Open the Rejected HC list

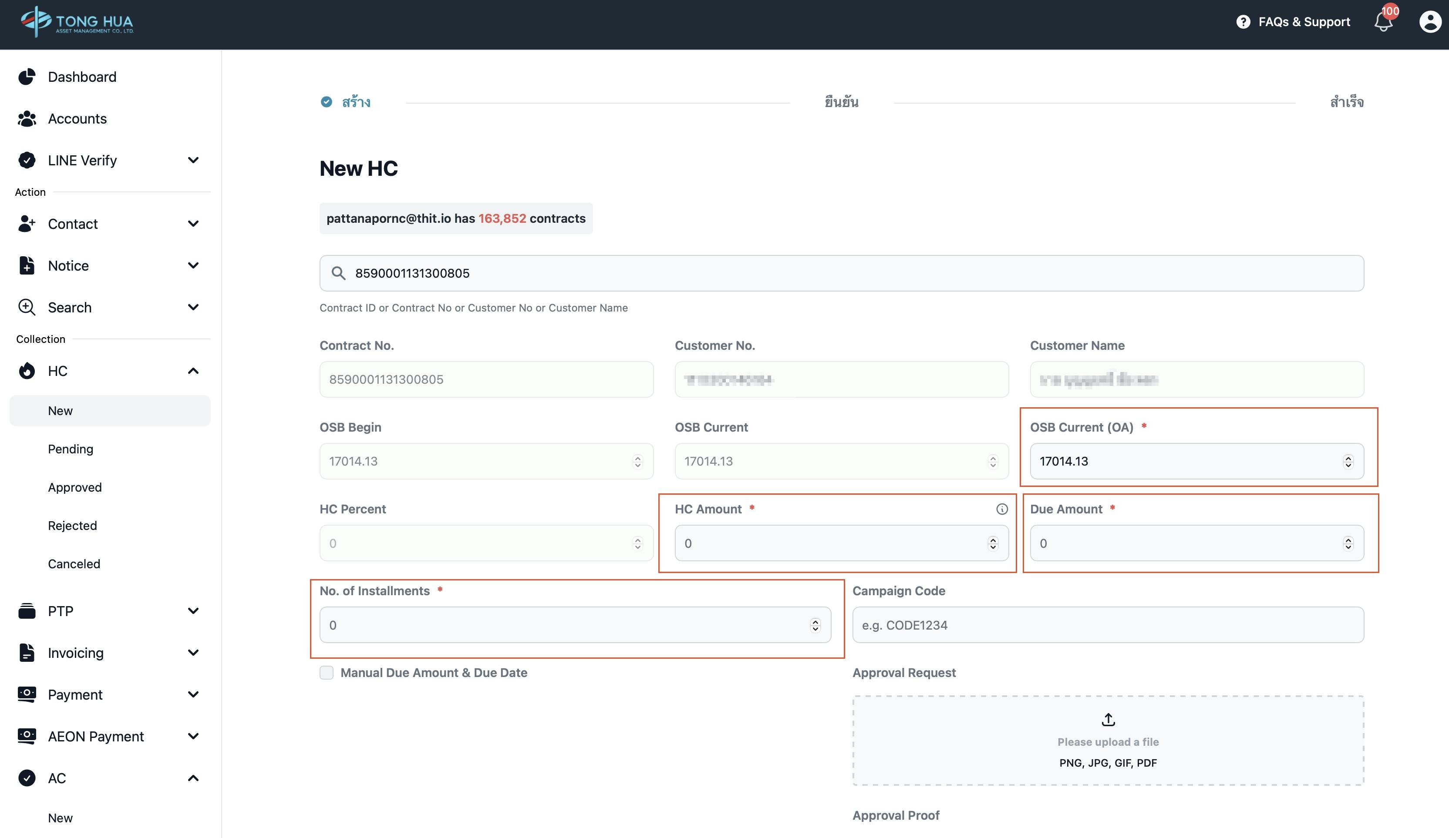click(x=72, y=525)
